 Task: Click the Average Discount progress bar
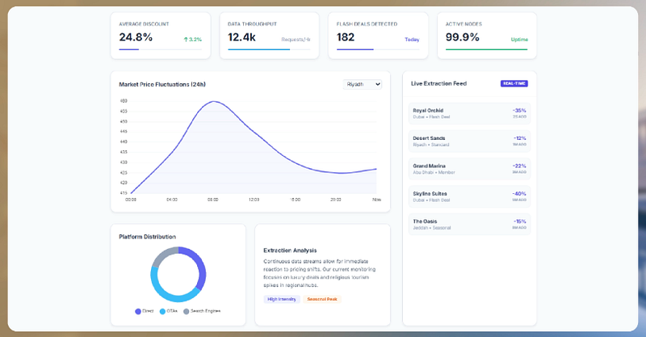[161, 49]
